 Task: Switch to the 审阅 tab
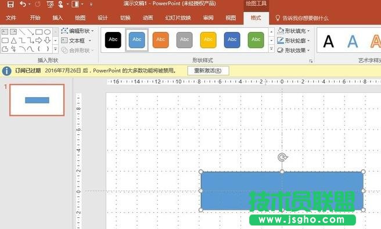click(x=209, y=18)
